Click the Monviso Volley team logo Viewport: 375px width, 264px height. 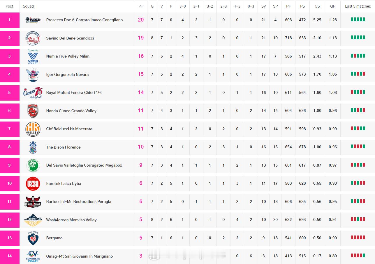pyautogui.click(x=33, y=220)
